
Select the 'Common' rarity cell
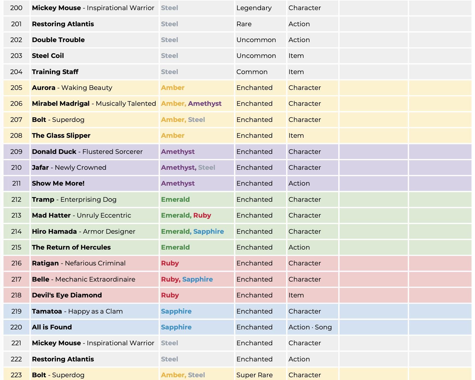tap(261, 72)
